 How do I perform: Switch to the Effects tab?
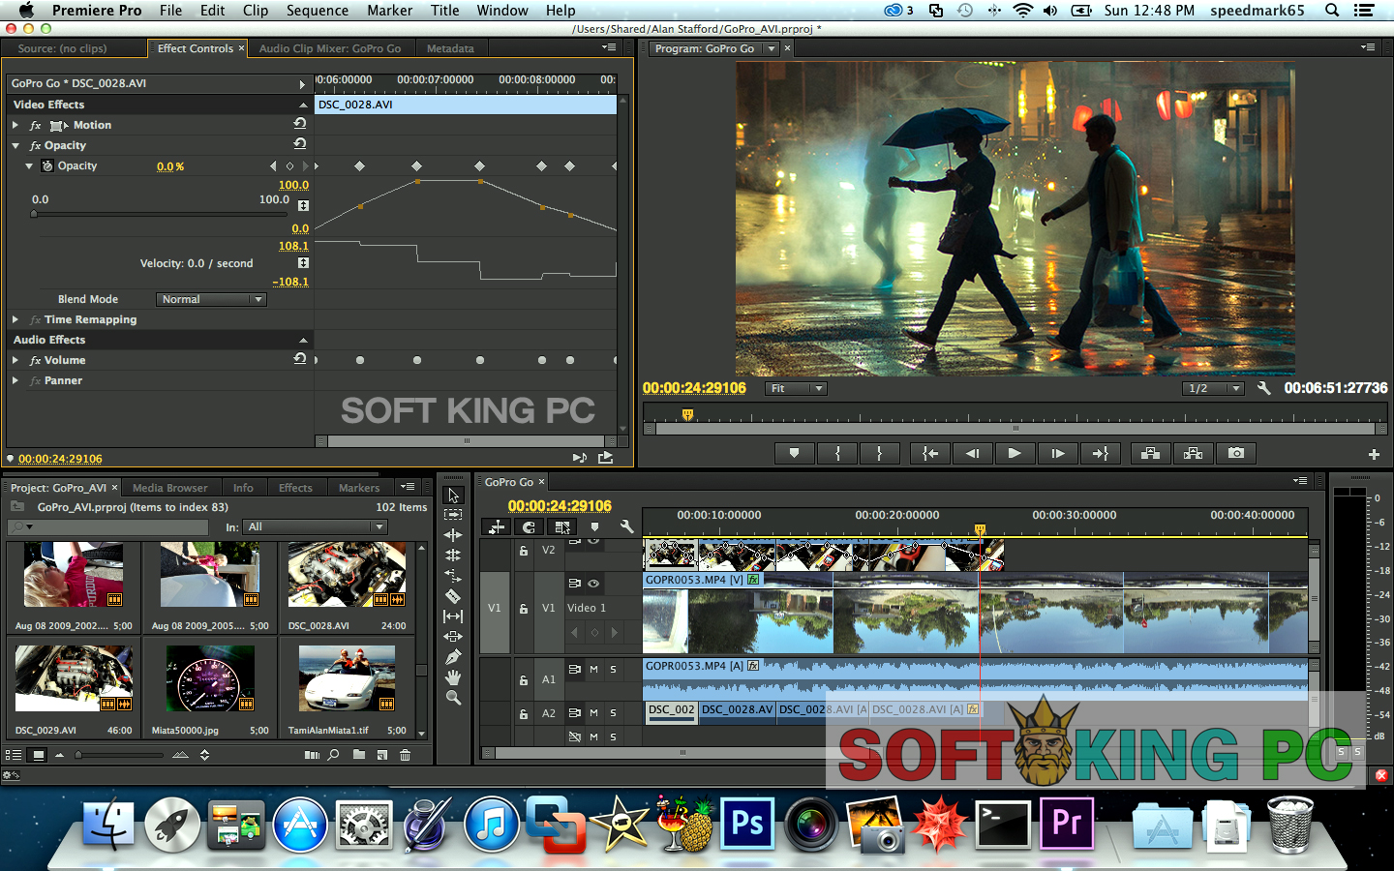coord(295,488)
